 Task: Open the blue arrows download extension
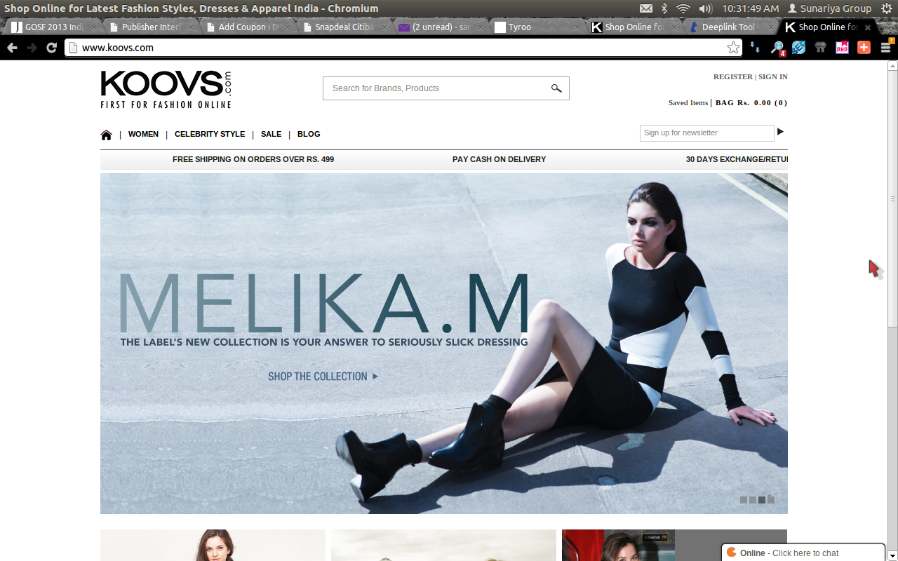756,48
